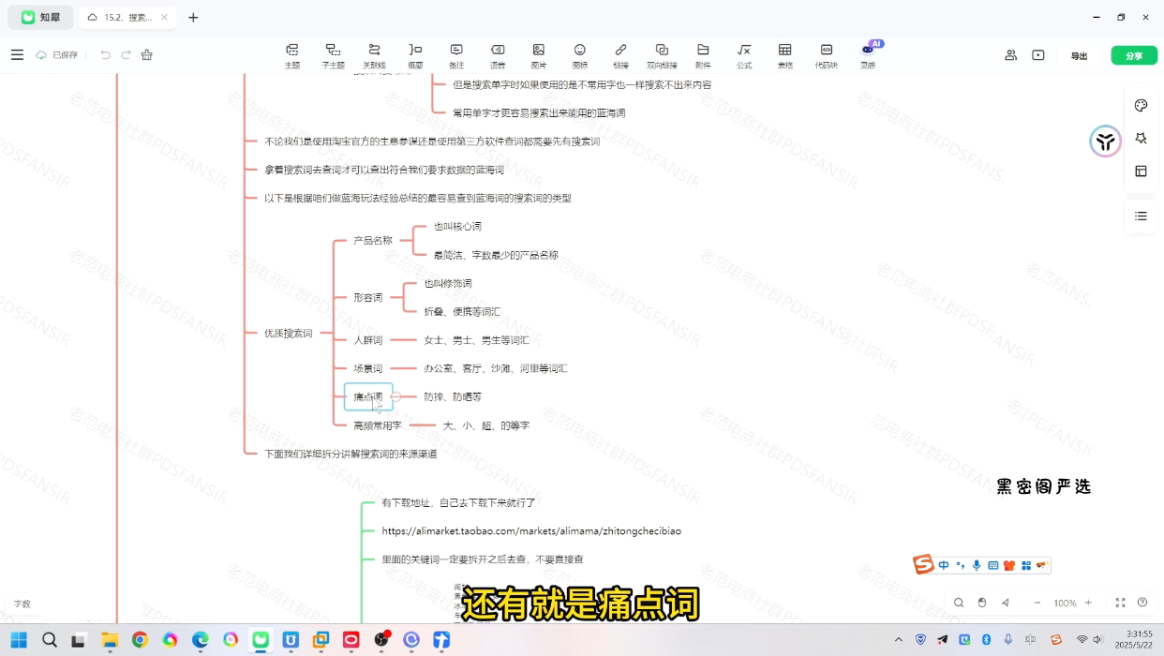Toggle mouse mode in the bottom bar
Screen dimensions: 1164x656
[x=982, y=603]
